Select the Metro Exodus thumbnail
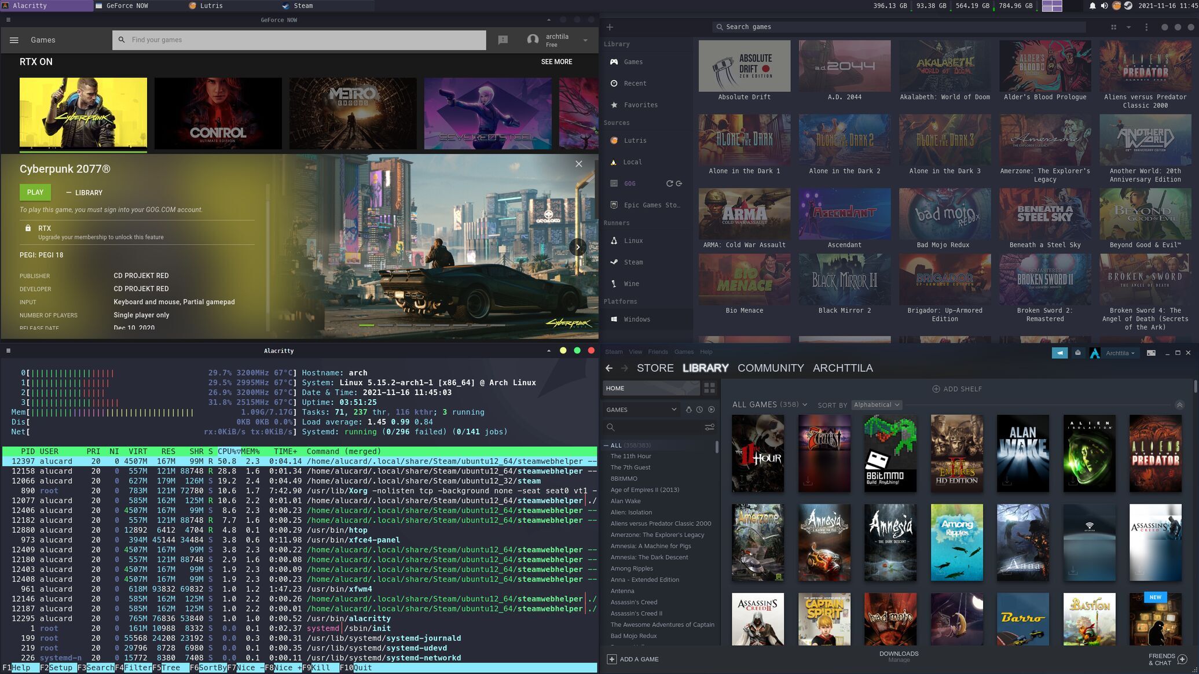1199x674 pixels. 353,113
